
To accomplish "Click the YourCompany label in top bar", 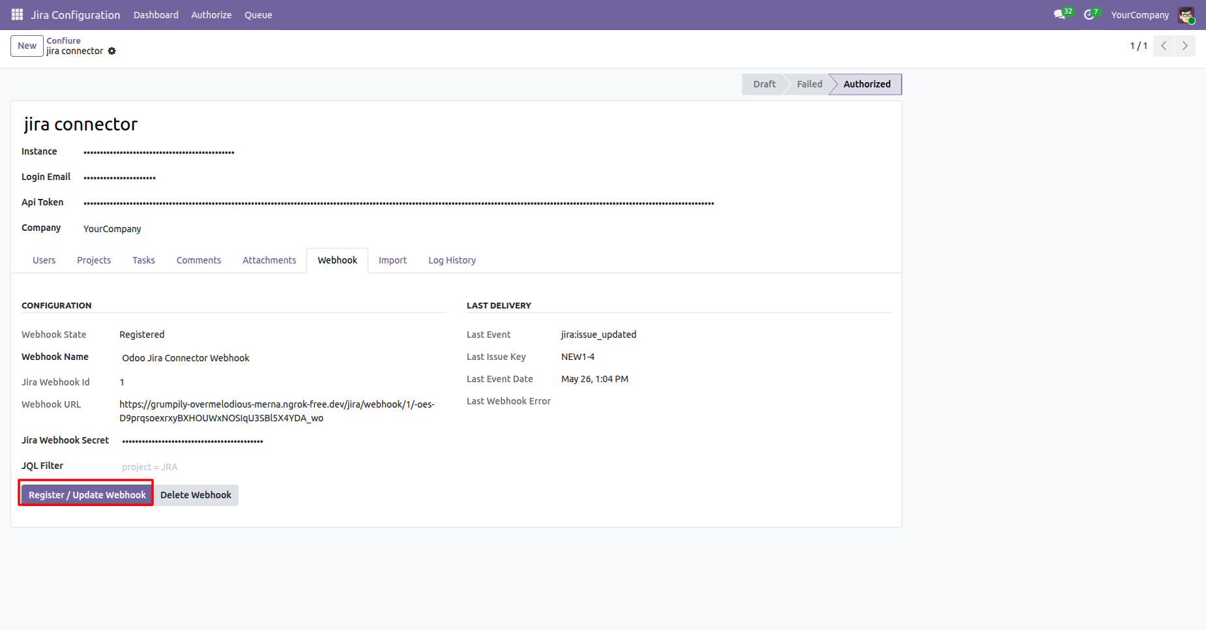I will point(1140,15).
